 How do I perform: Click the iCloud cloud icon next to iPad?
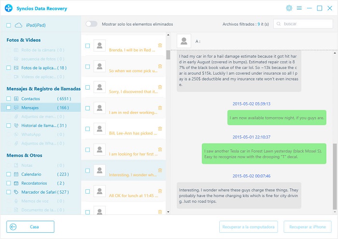18,25
